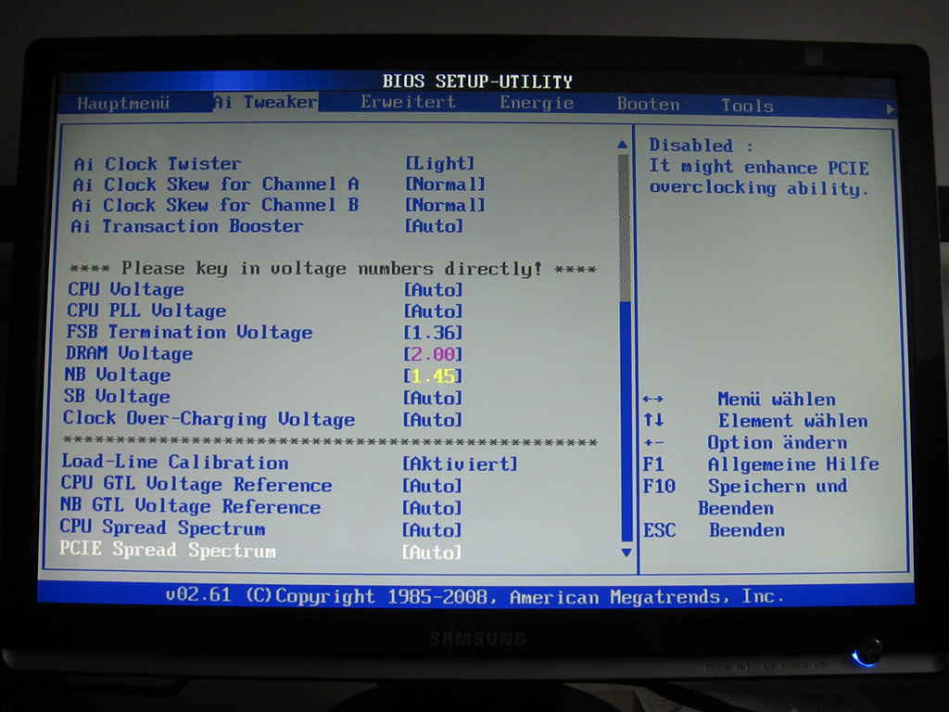949x712 pixels.
Task: Open the Booten tab
Action: [648, 104]
